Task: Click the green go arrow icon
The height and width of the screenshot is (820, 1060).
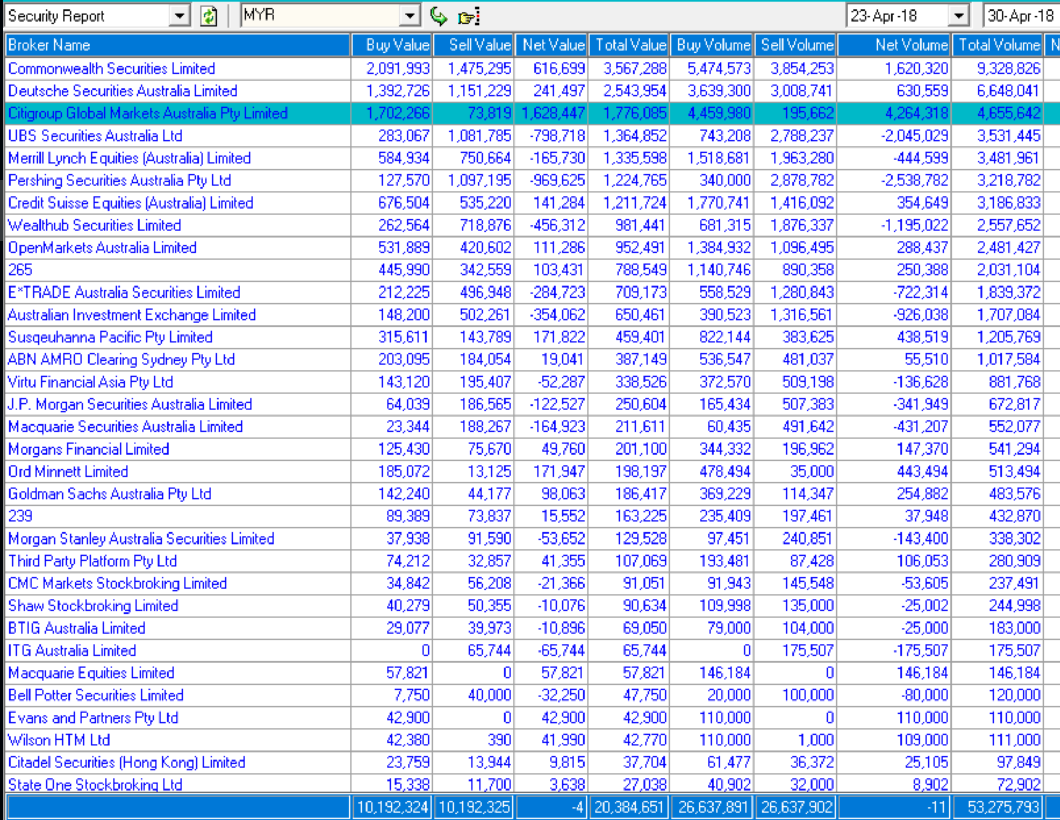Action: [439, 16]
